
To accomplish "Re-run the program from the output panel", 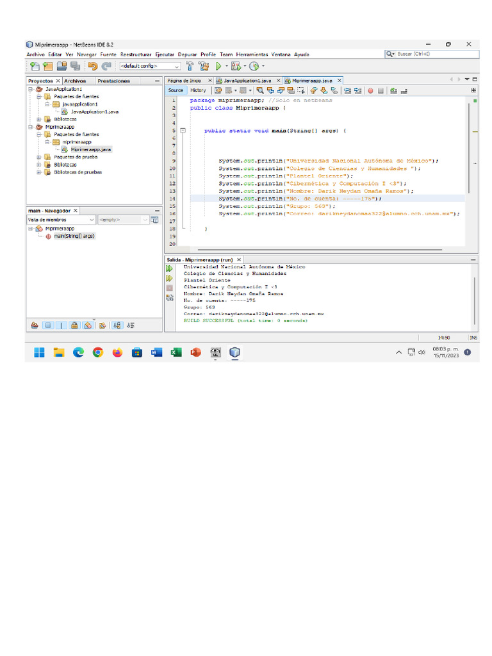I will tap(169, 268).
